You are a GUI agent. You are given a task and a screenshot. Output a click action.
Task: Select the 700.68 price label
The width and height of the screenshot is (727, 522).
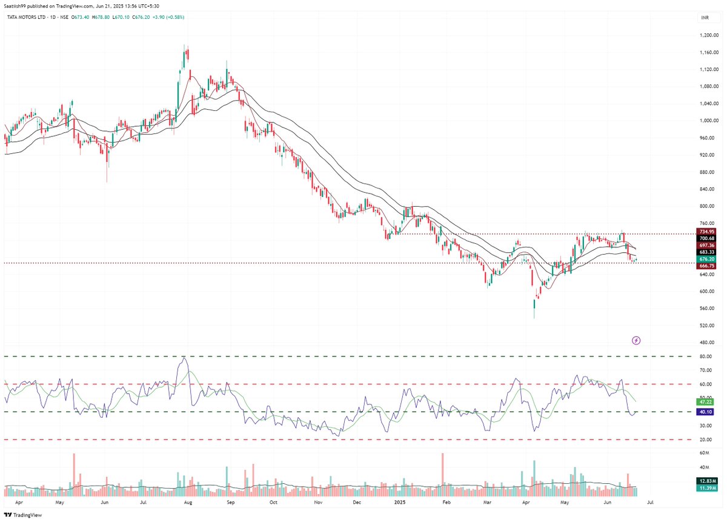tap(706, 238)
